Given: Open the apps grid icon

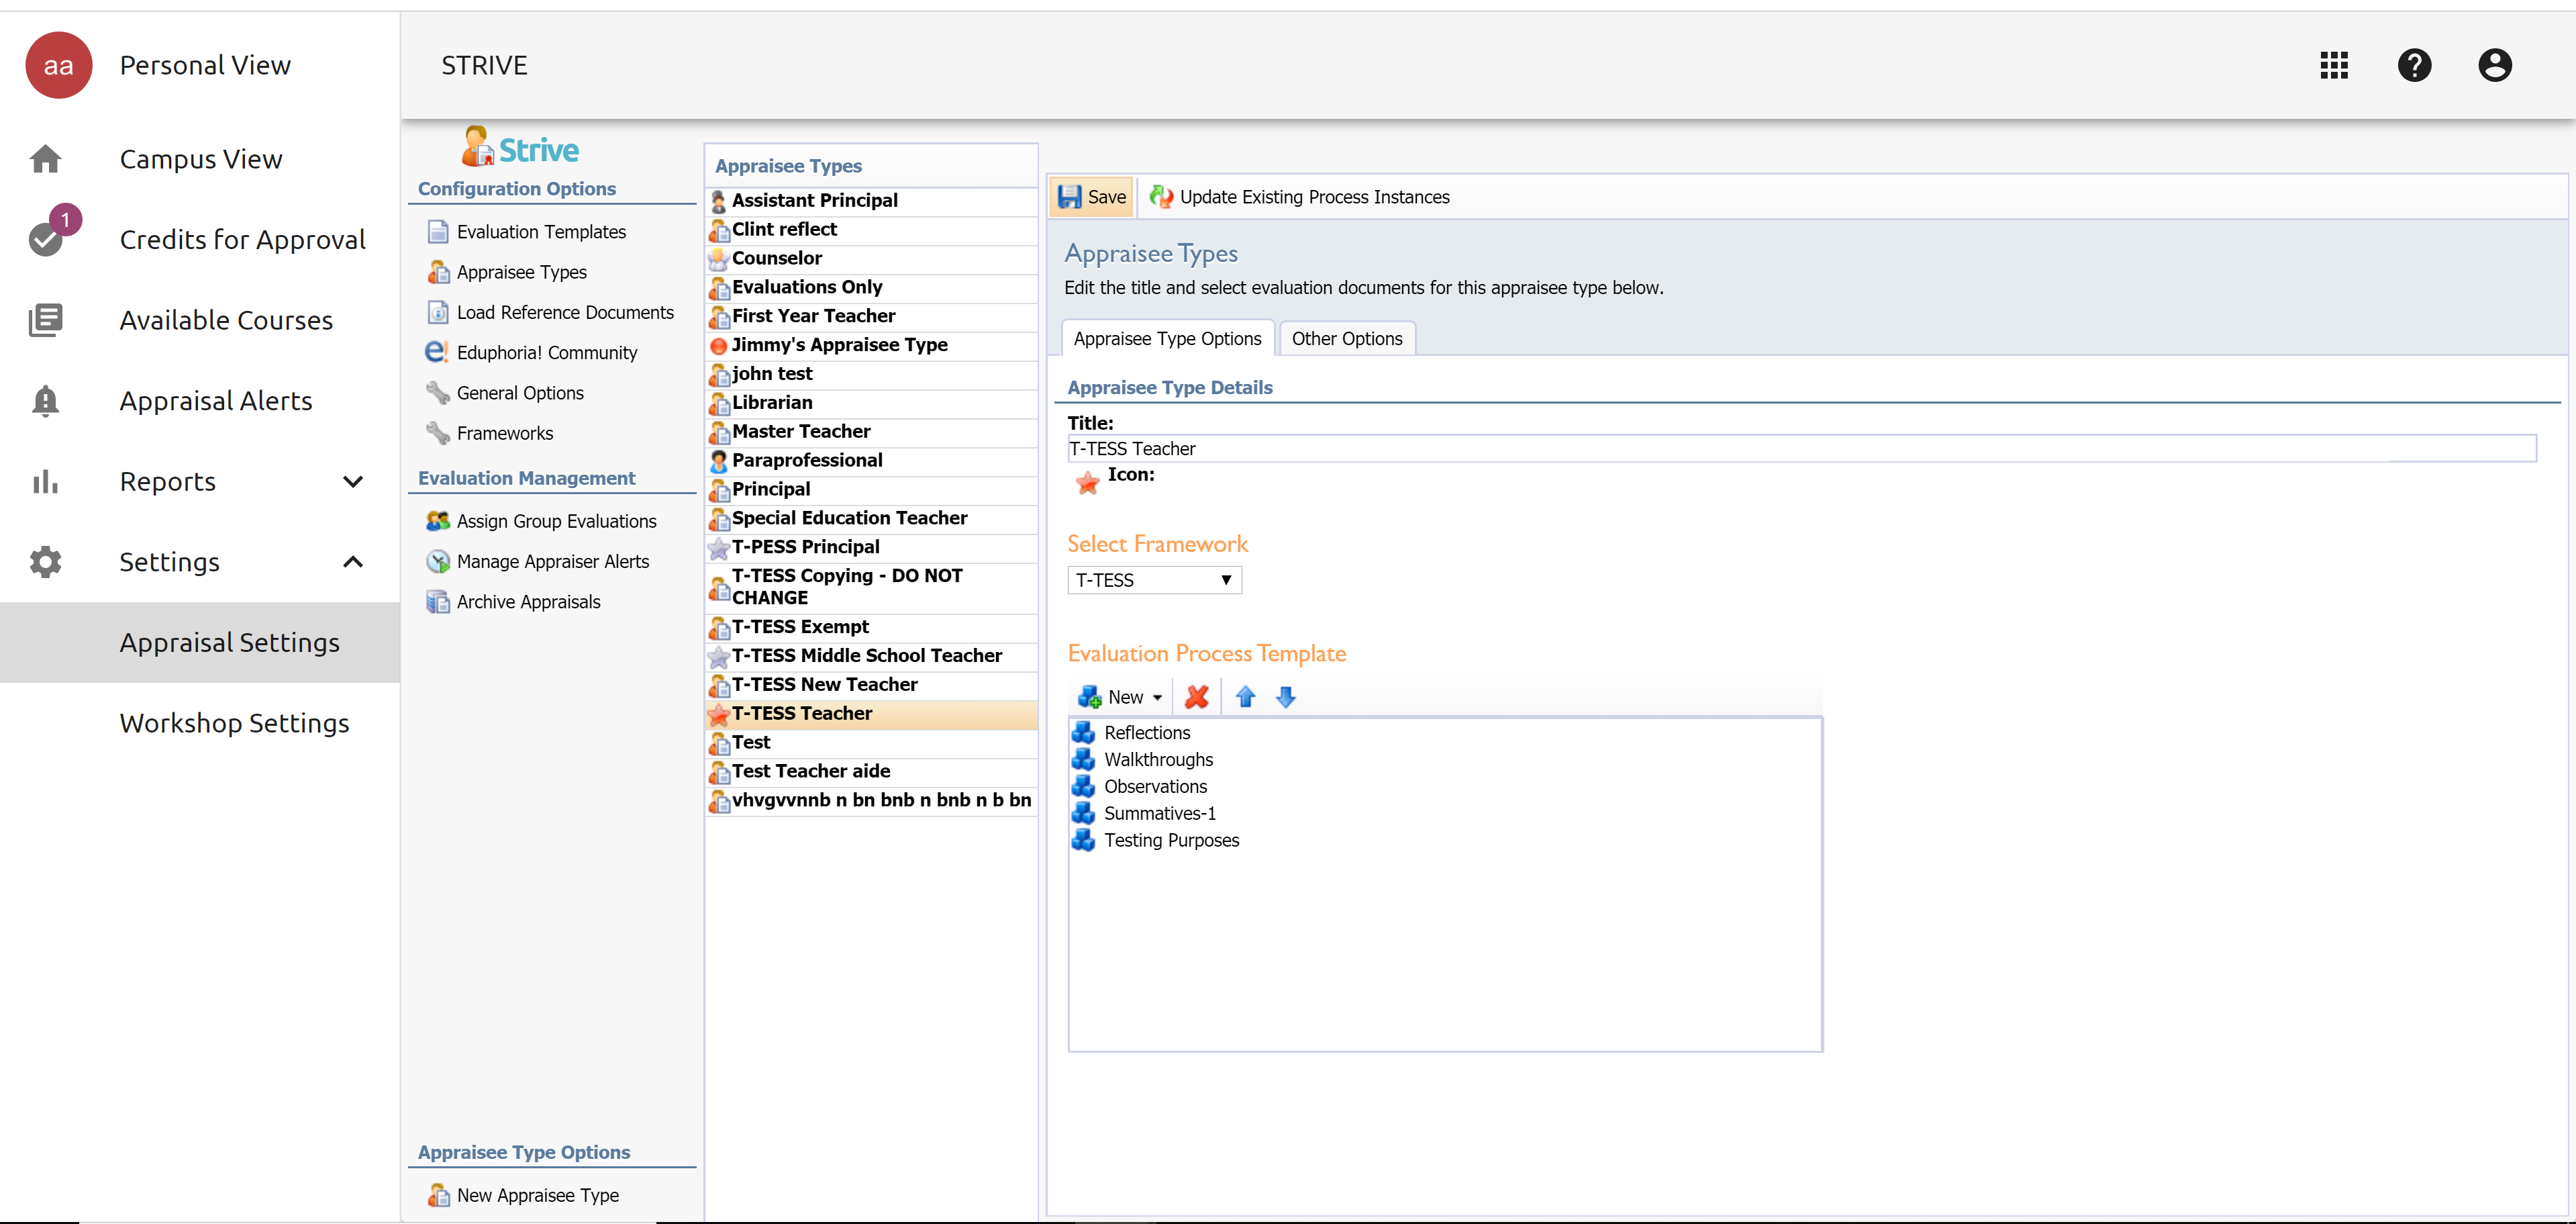Looking at the screenshot, I should [x=2333, y=65].
